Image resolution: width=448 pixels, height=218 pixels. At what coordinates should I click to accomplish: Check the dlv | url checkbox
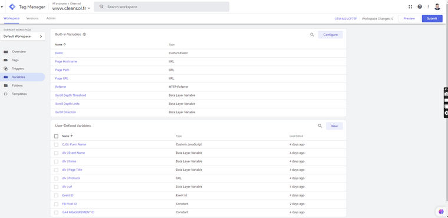(x=56, y=187)
